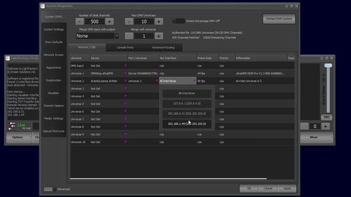
Task: Open Universe 5 device dropdown arrow
Action: 126,104
